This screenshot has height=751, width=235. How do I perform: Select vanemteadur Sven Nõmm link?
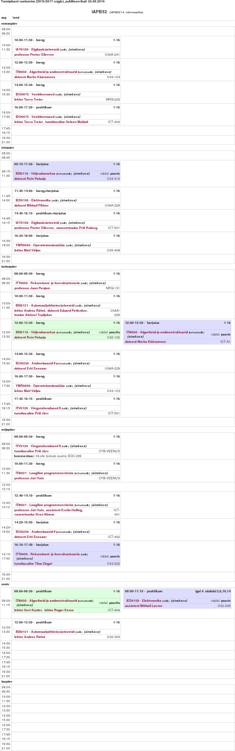(34, 514)
